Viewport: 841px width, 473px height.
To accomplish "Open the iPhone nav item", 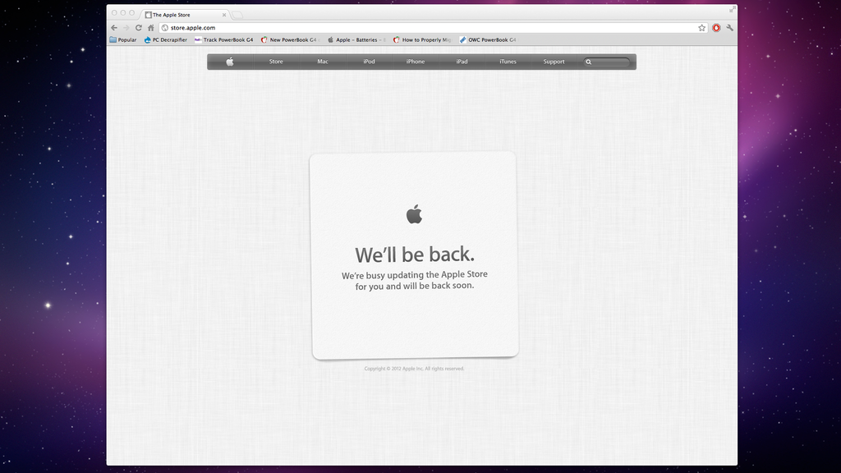I will click(x=415, y=62).
